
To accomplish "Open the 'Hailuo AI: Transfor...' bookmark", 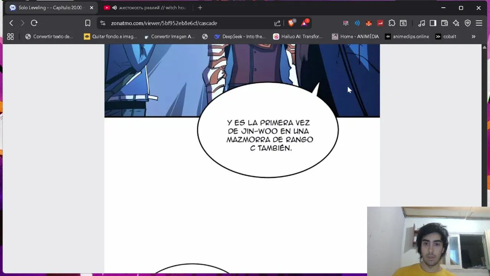I will click(x=298, y=36).
